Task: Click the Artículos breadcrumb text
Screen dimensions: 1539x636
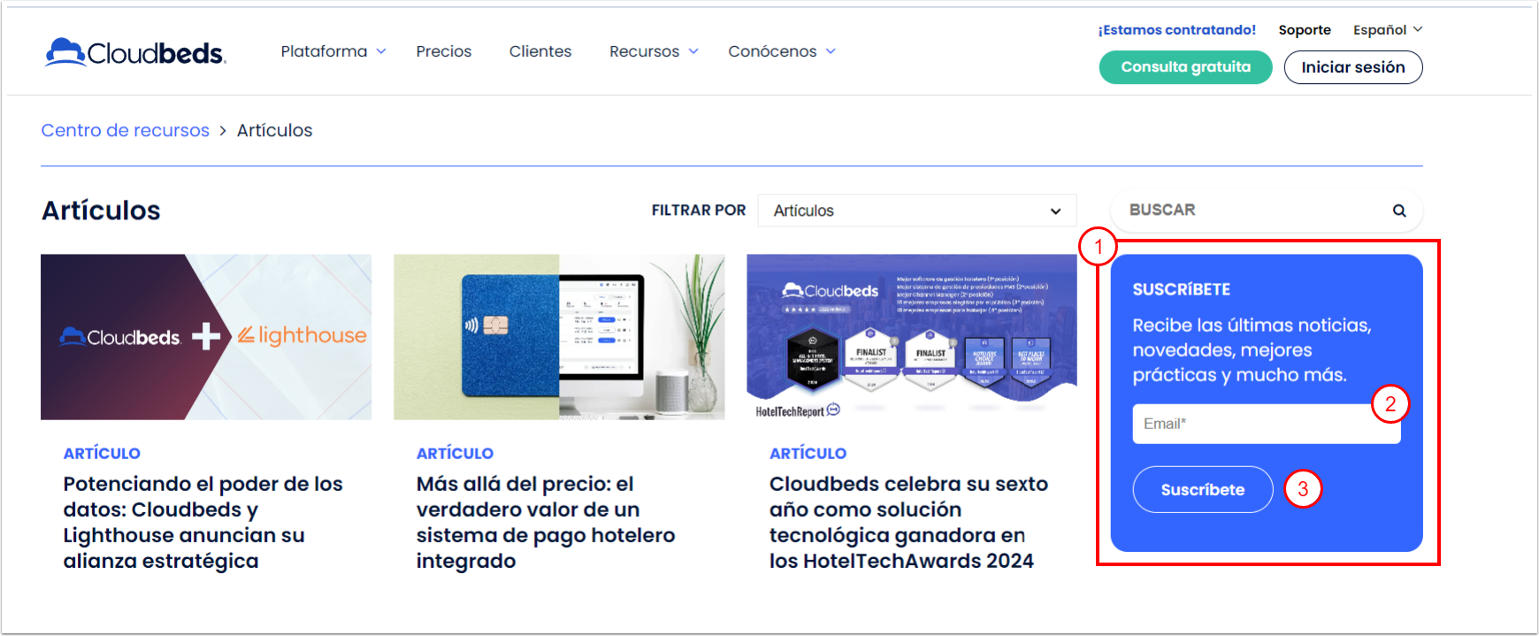Action: (x=274, y=130)
